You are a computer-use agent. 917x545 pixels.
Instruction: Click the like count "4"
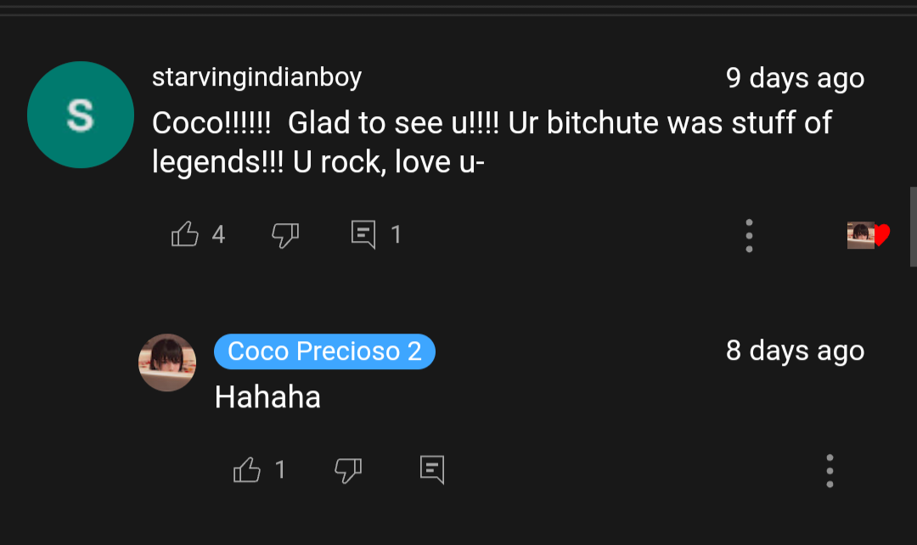coord(218,234)
